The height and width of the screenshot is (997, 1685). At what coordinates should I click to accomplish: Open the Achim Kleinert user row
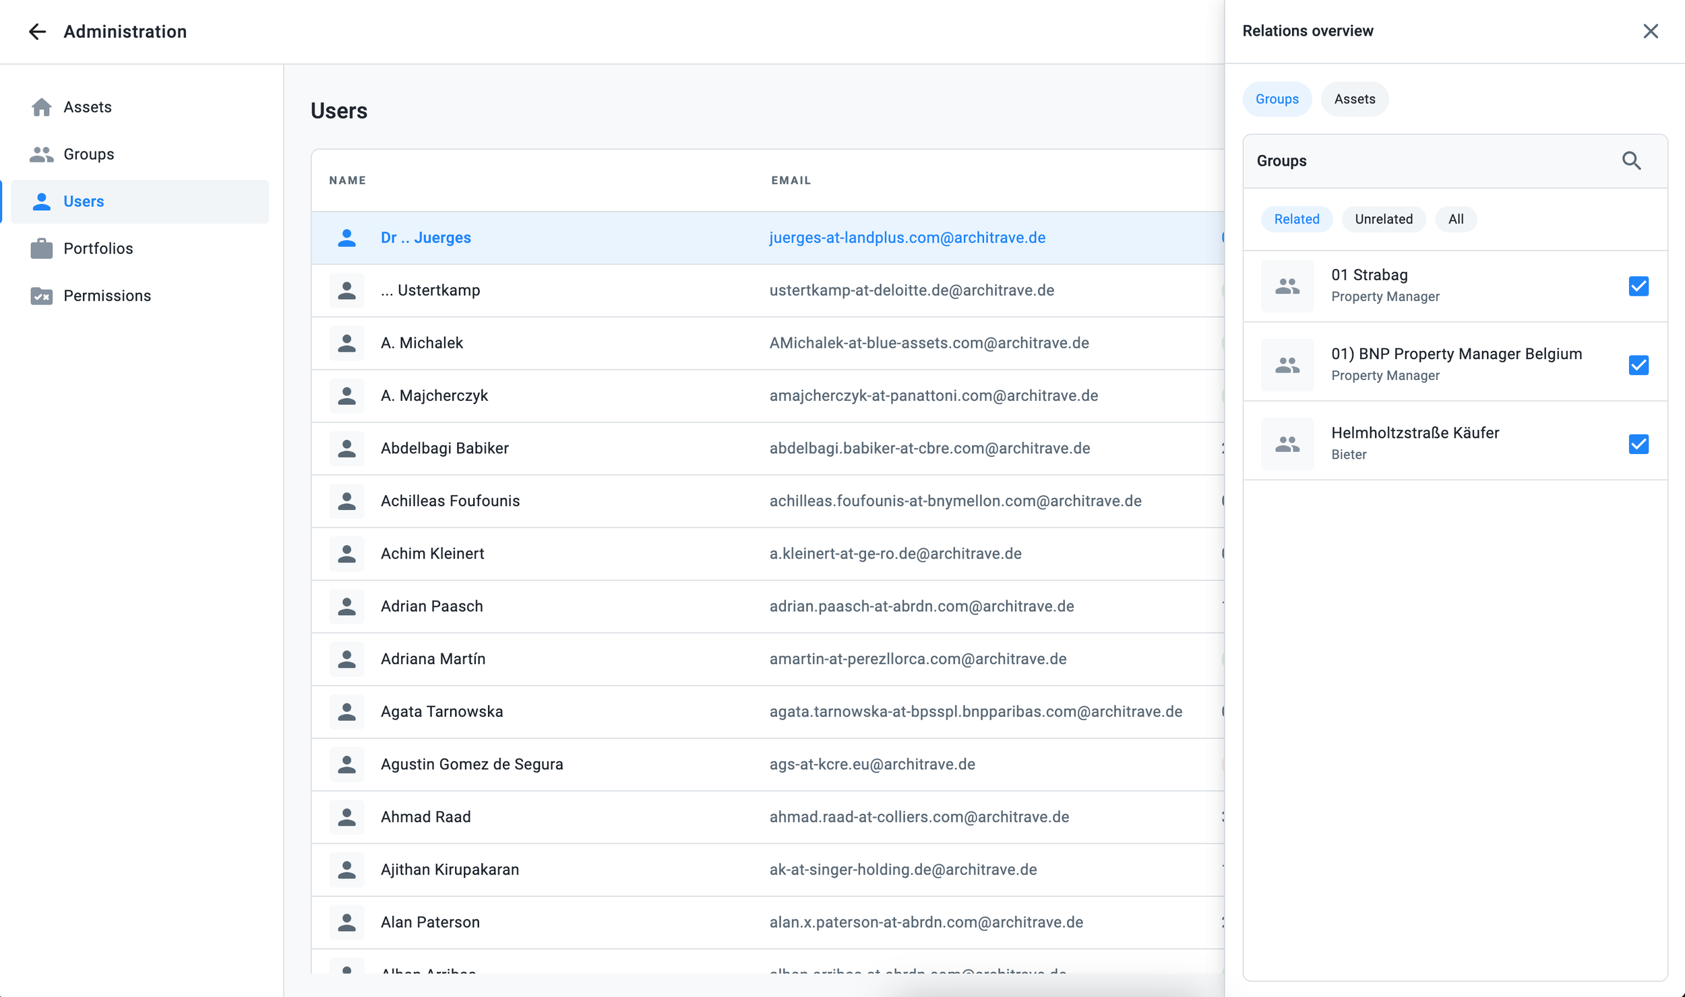coord(432,554)
